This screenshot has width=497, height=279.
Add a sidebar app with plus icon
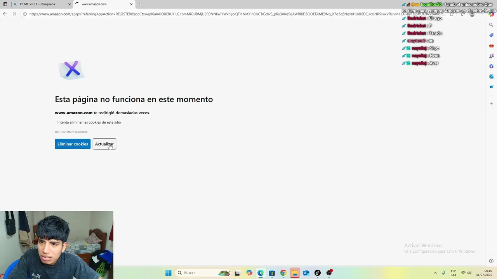coord(491,103)
